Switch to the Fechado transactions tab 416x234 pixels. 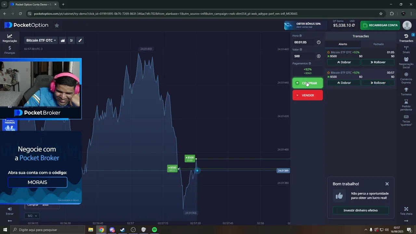pyautogui.click(x=378, y=44)
